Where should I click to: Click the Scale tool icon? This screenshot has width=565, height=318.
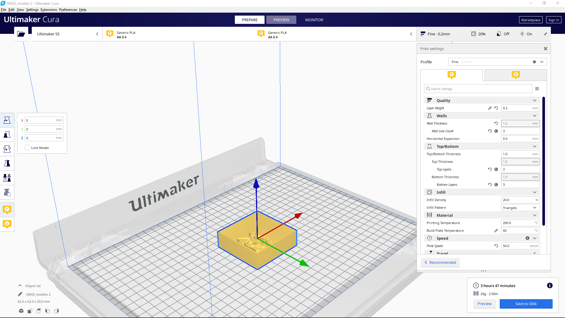(6, 134)
